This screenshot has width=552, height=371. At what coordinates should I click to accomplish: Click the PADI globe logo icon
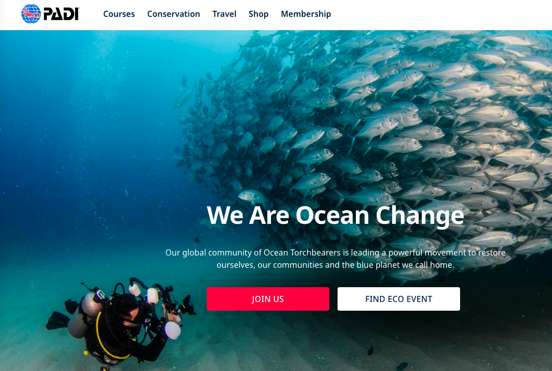coord(31,14)
